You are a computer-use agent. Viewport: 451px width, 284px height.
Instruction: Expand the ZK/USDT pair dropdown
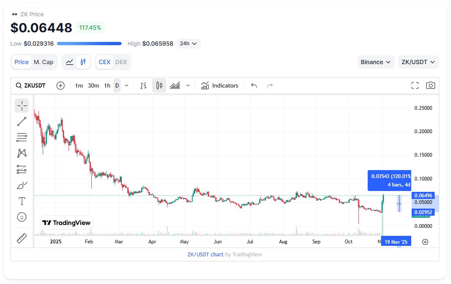tap(418, 62)
